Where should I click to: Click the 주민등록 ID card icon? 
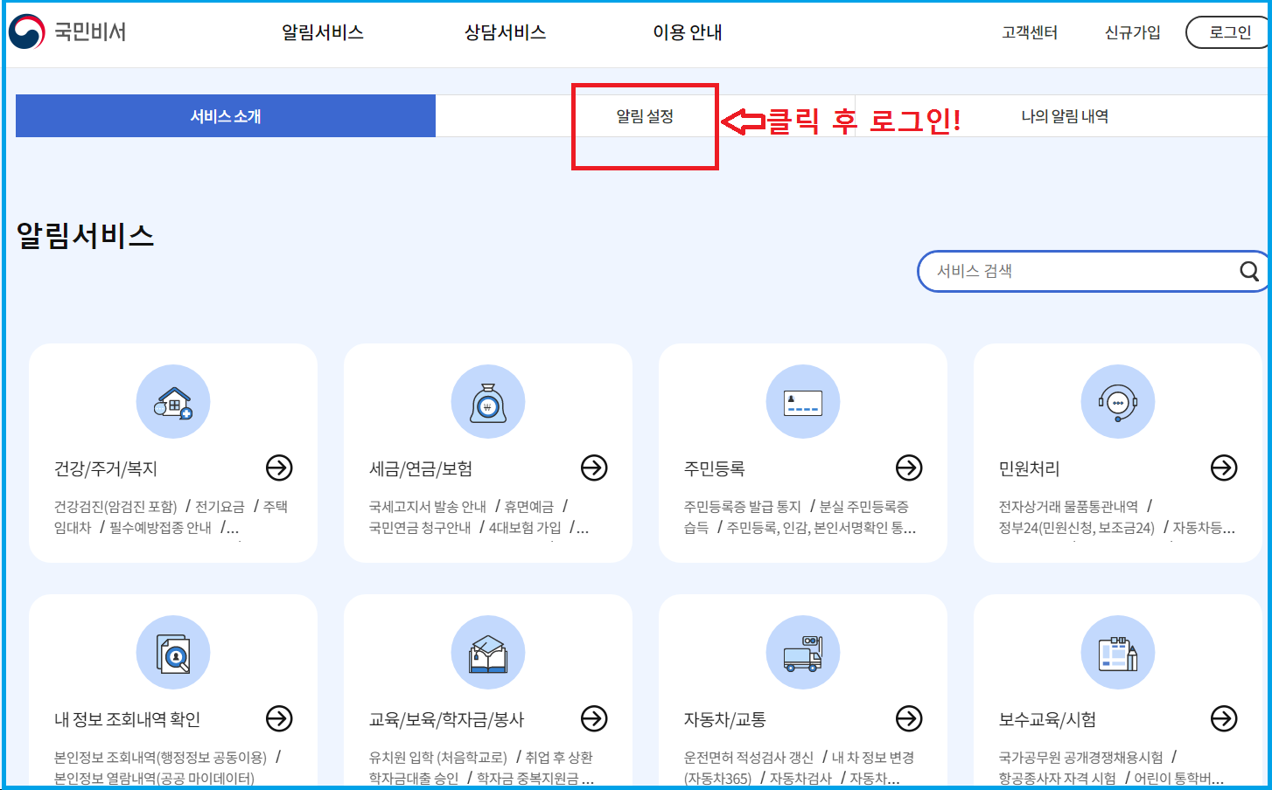tap(802, 401)
